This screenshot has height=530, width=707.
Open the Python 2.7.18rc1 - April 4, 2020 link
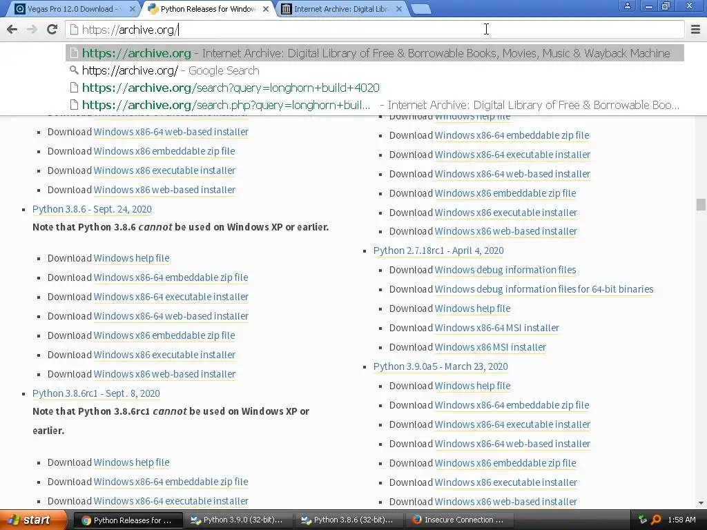tap(438, 251)
